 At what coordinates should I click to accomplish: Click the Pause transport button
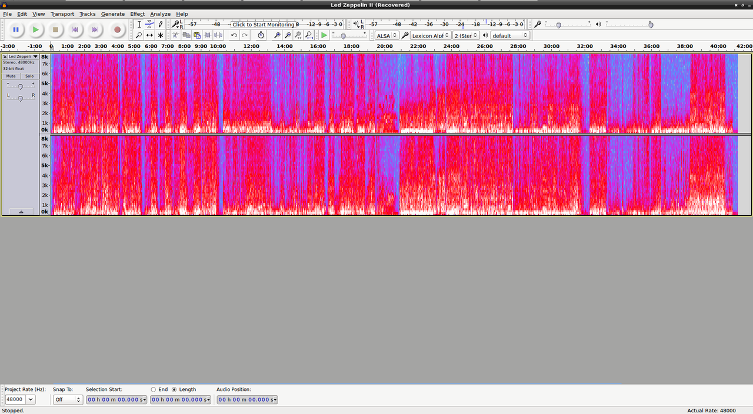[16, 29]
